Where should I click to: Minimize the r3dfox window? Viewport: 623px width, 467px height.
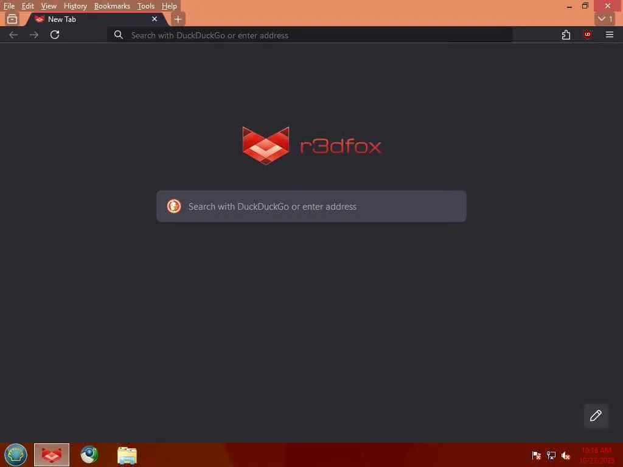569,6
